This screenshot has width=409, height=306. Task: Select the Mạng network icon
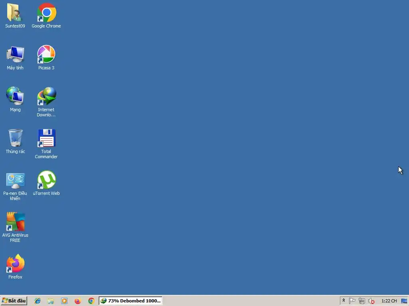click(15, 99)
